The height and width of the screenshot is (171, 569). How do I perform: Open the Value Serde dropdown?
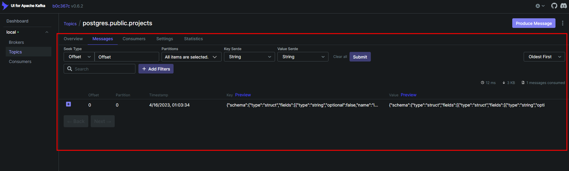(303, 57)
